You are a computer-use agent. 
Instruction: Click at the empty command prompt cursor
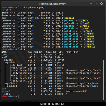click(18, 97)
